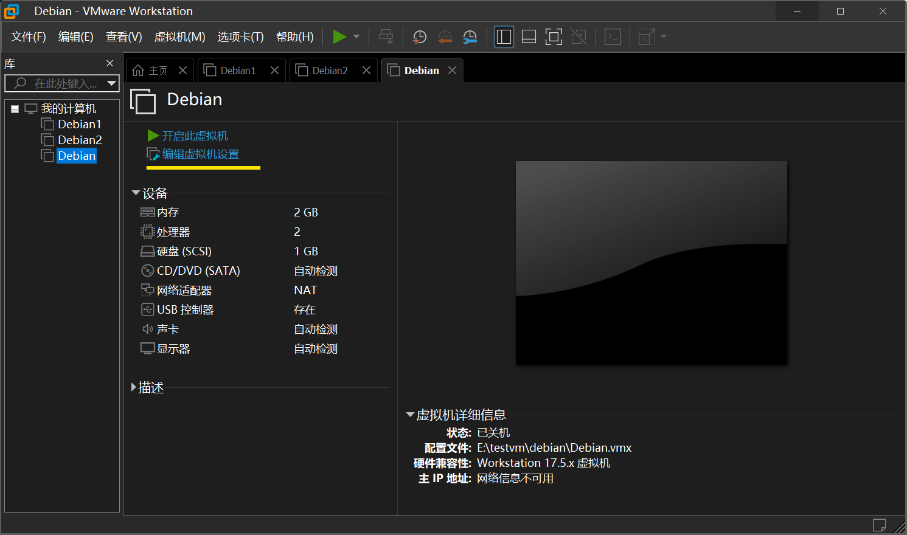Open the snapshot manager wrench-clock icon
The image size is (907, 535).
click(x=470, y=37)
